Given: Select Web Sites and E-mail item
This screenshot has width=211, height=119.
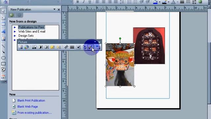Looking at the screenshot, I should [32, 31].
